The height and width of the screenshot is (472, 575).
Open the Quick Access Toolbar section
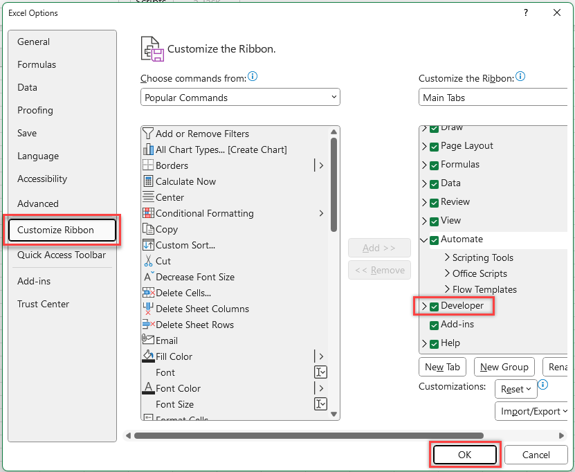[x=61, y=255]
